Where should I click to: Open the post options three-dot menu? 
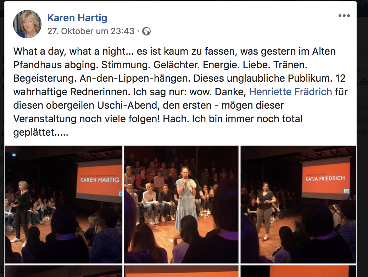pos(344,16)
